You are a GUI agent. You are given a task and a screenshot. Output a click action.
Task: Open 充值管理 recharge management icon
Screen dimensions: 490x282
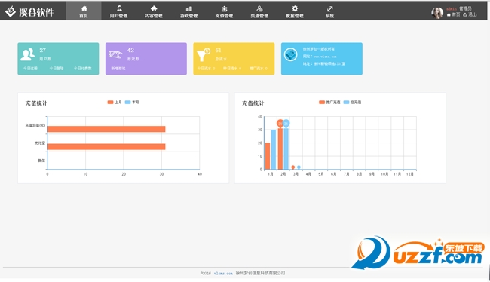pyautogui.click(x=224, y=9)
